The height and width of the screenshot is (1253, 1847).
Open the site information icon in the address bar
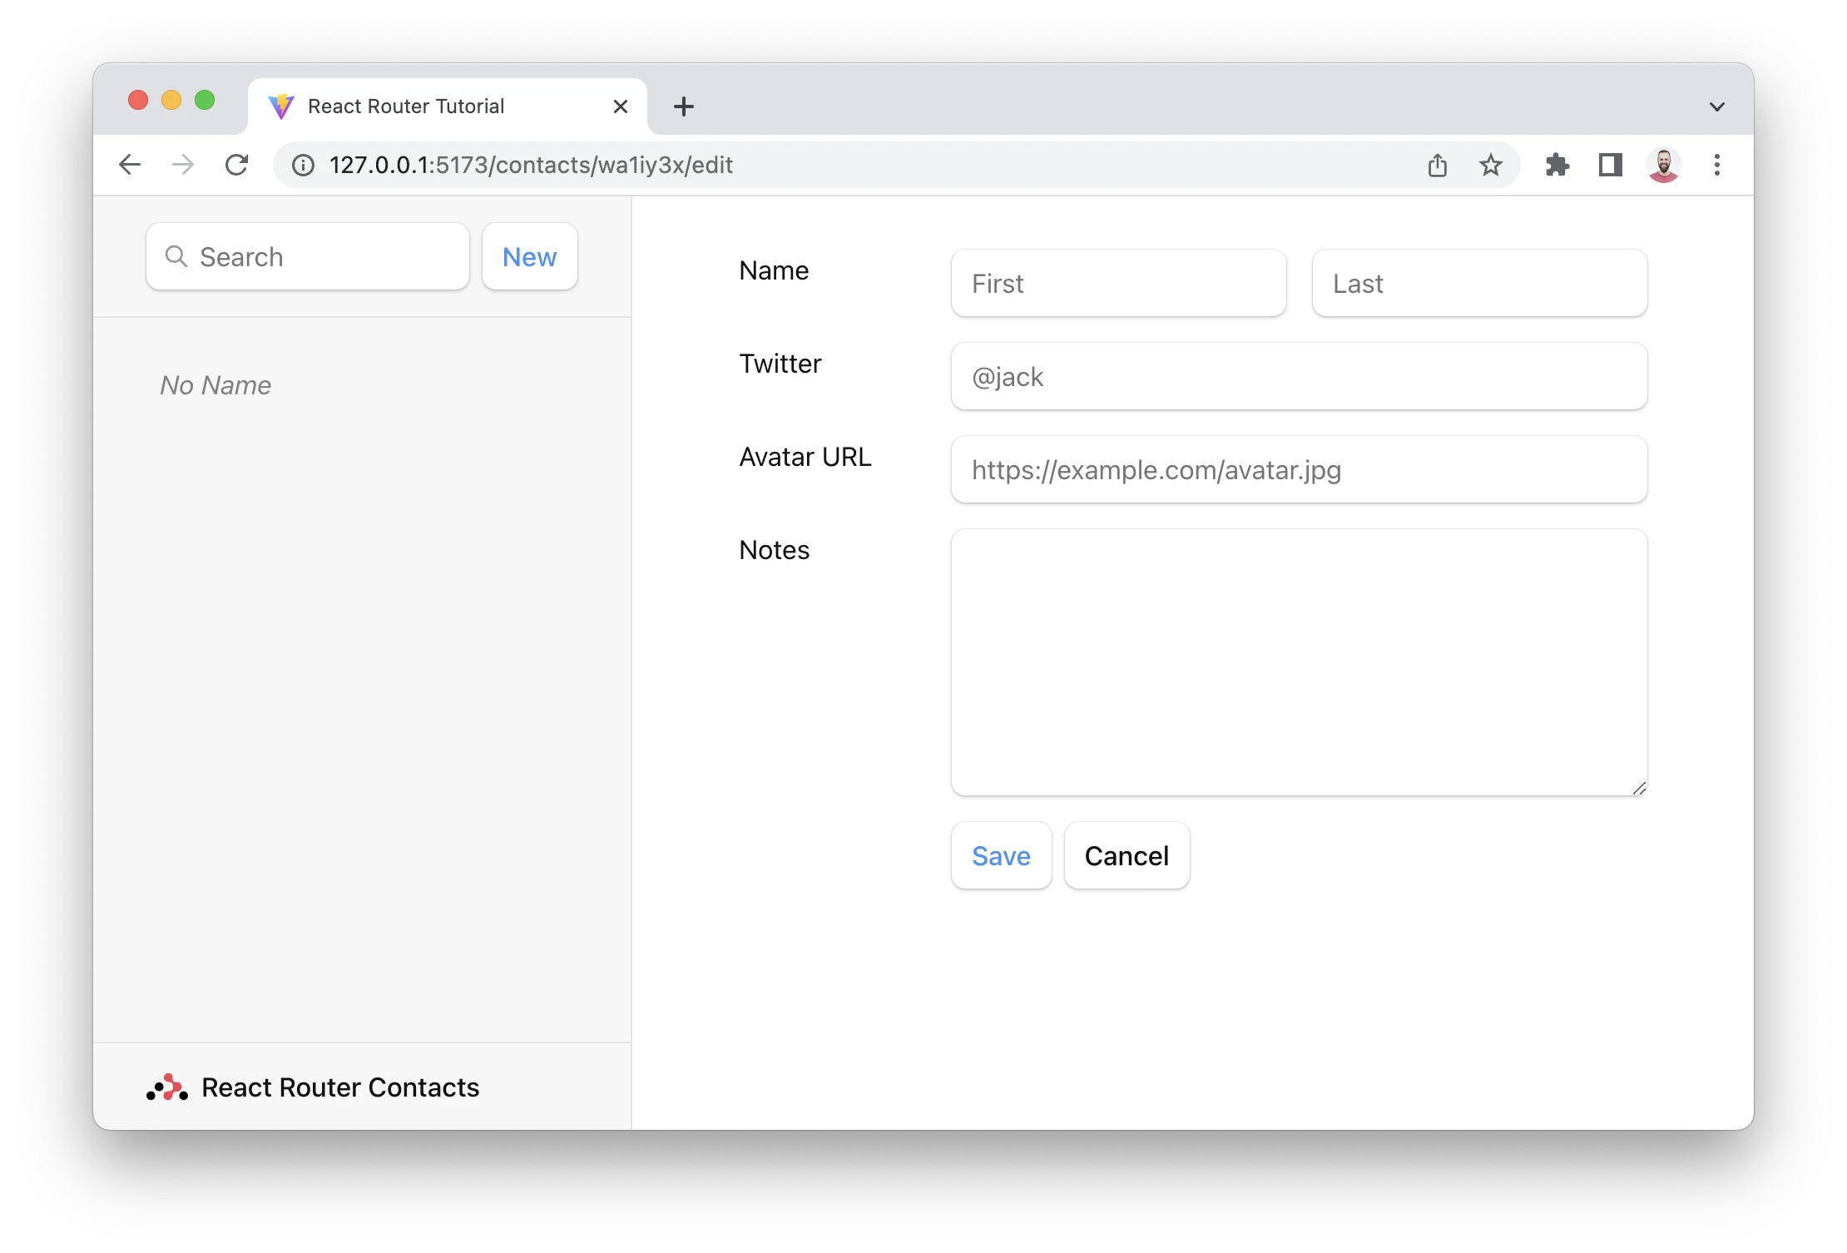click(x=304, y=166)
